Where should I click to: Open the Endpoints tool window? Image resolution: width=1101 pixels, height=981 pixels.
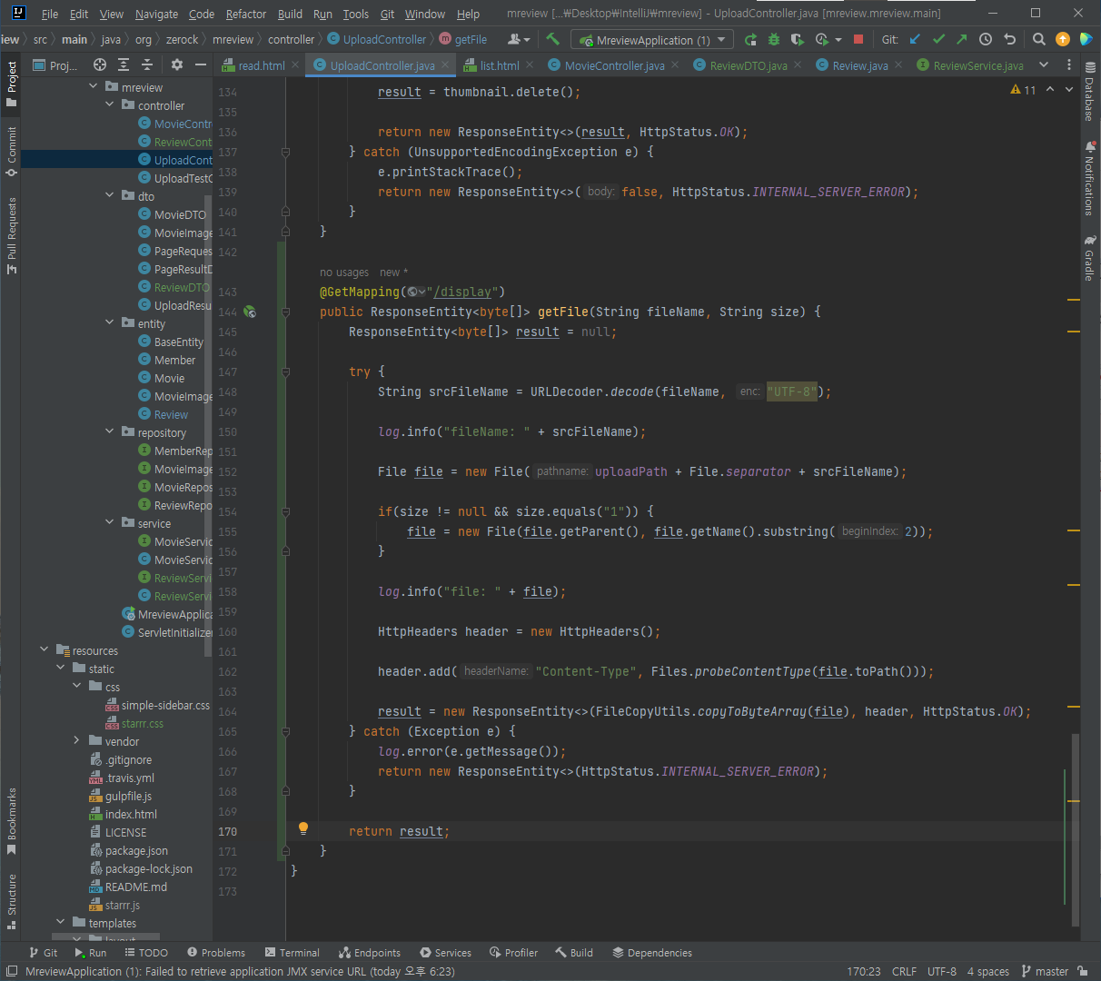click(x=370, y=953)
